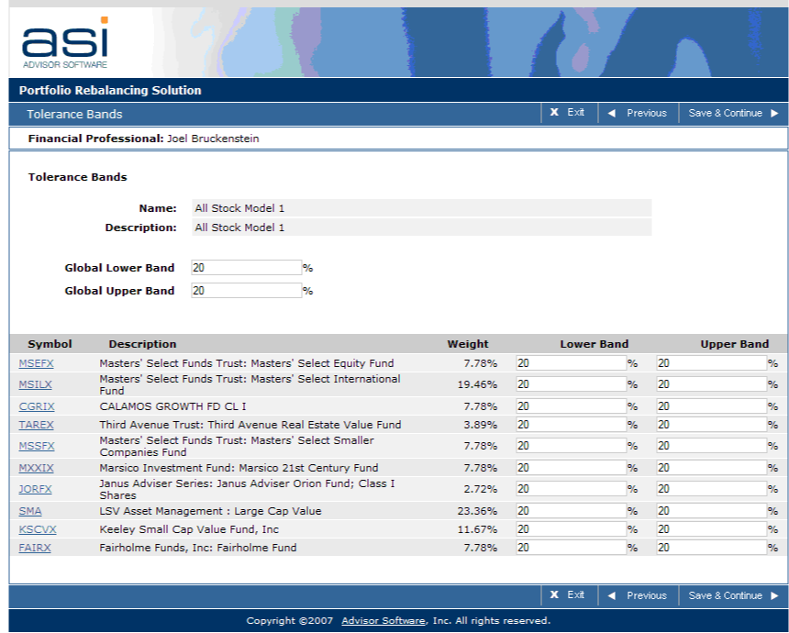Screen dimensions: 789x633
Task: Click the bottom Exit button
Action: pyautogui.click(x=568, y=595)
